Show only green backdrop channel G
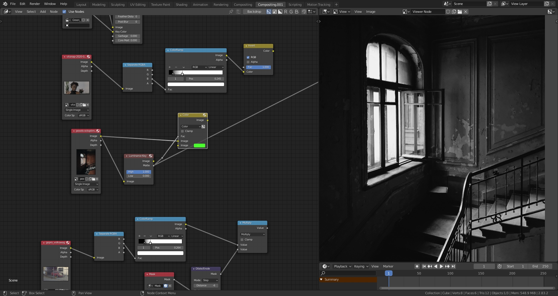Screen dimensions: 558x296 291,12
